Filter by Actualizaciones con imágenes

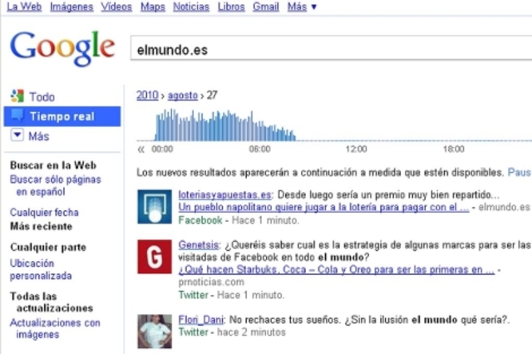click(x=55, y=328)
